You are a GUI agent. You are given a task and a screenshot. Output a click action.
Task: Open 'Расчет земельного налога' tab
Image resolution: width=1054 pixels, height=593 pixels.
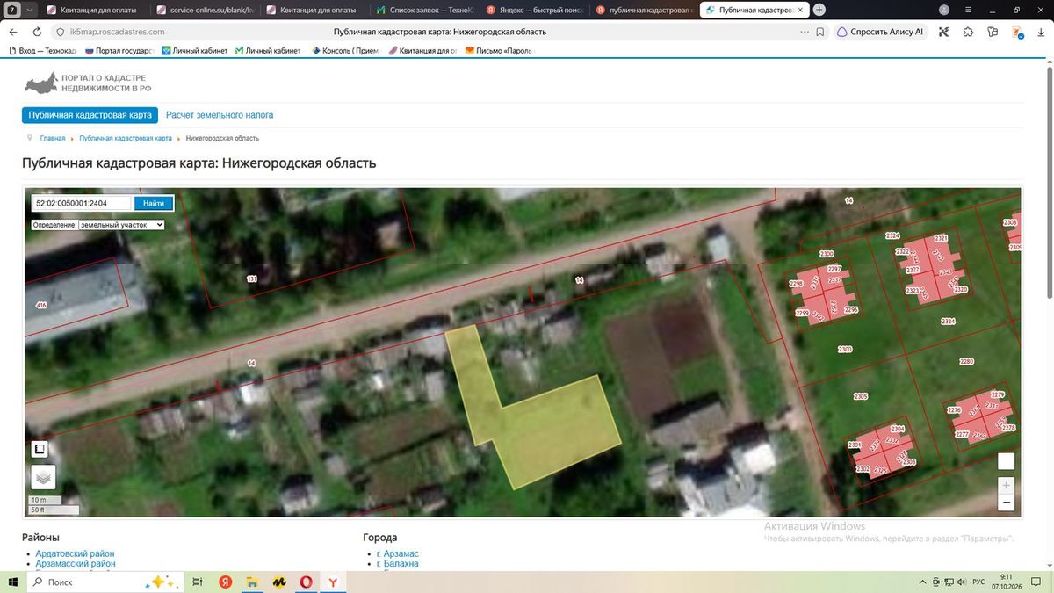click(x=220, y=115)
